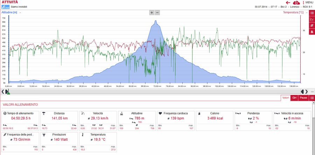The width and height of the screenshot is (315, 155).
Task: Select the 29,13 km/h speed value
Action: tap(99, 118)
